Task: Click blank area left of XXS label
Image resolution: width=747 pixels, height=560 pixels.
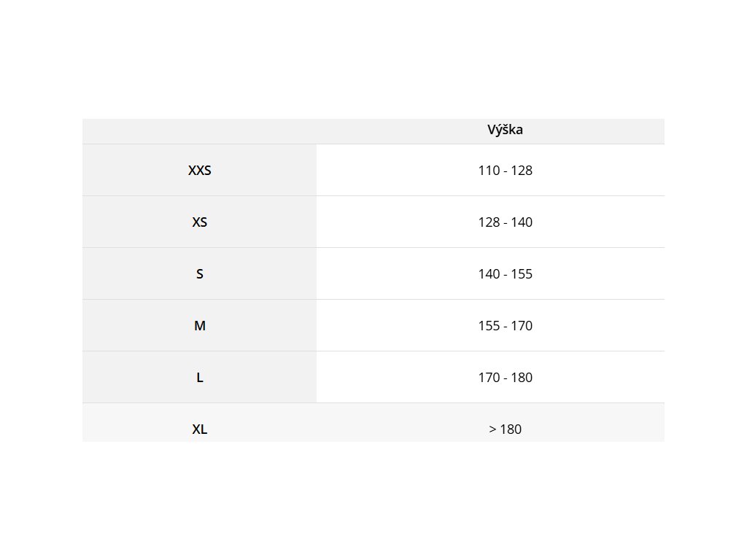Action: coord(135,171)
